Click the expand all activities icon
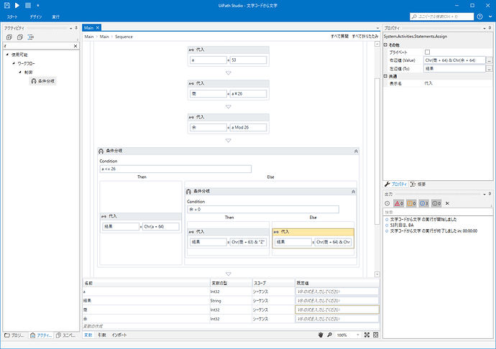496x349 pixels. point(9,37)
